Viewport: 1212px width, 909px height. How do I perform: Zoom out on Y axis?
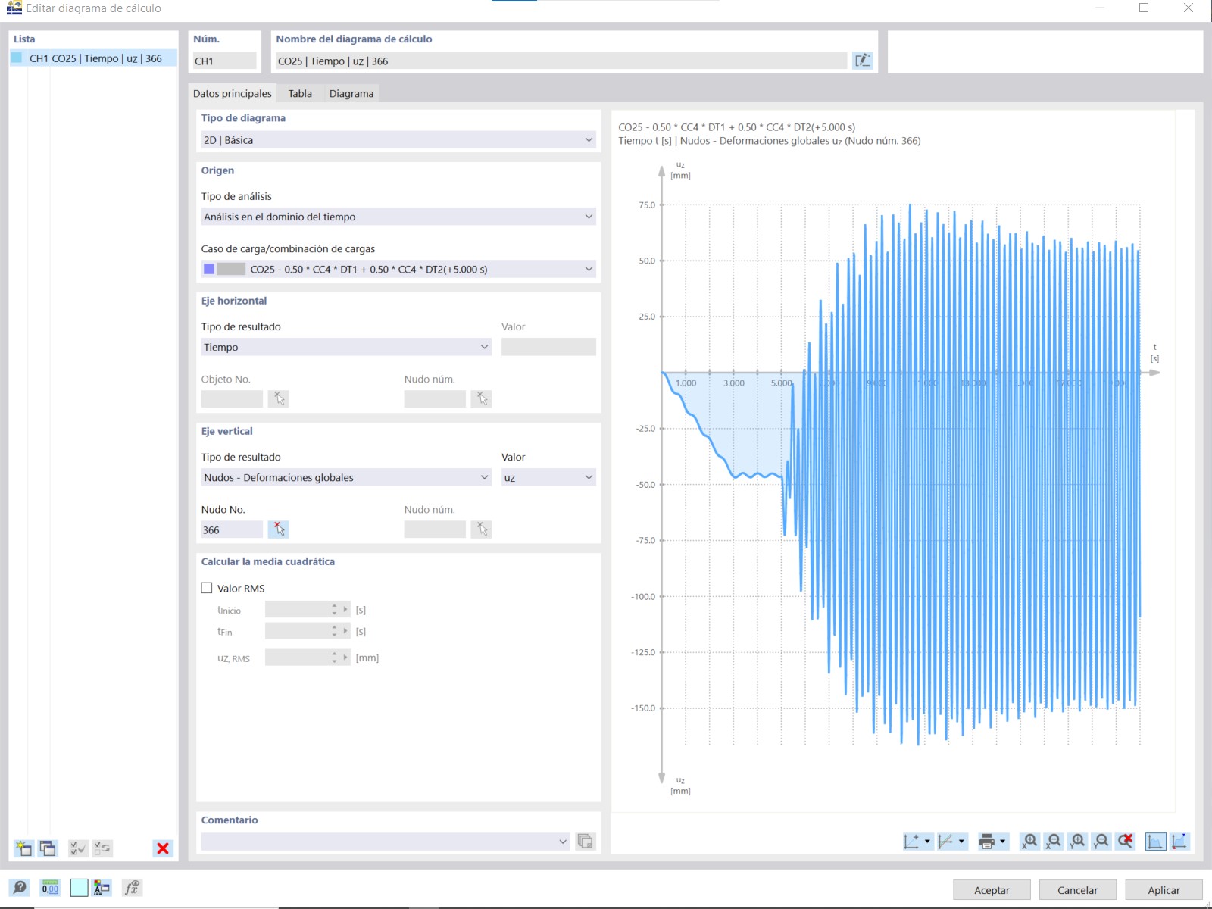tap(1101, 842)
